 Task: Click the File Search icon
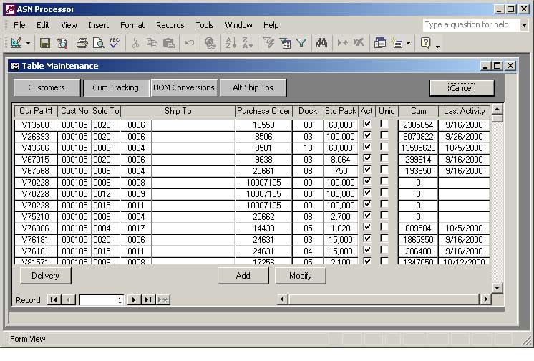tap(62, 43)
